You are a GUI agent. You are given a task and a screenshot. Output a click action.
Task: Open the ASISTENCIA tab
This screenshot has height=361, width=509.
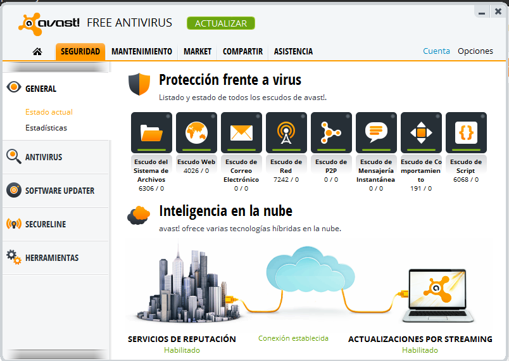[x=293, y=52]
